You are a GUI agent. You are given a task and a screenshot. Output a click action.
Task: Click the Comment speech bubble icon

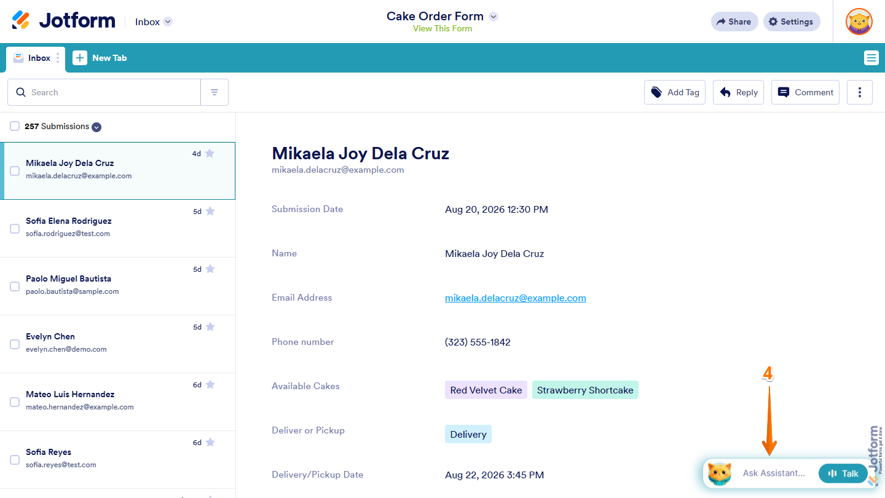click(x=784, y=92)
